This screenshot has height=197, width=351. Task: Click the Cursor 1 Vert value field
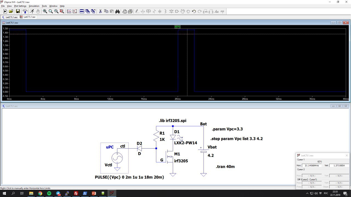pos(339,166)
